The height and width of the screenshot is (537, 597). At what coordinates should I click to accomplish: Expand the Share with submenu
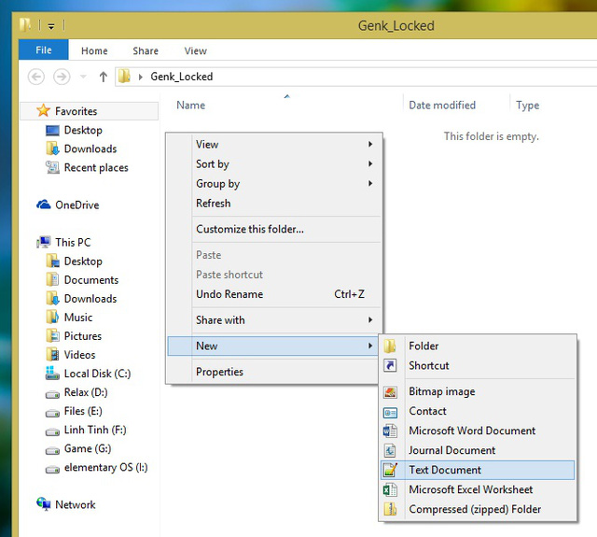pos(274,320)
